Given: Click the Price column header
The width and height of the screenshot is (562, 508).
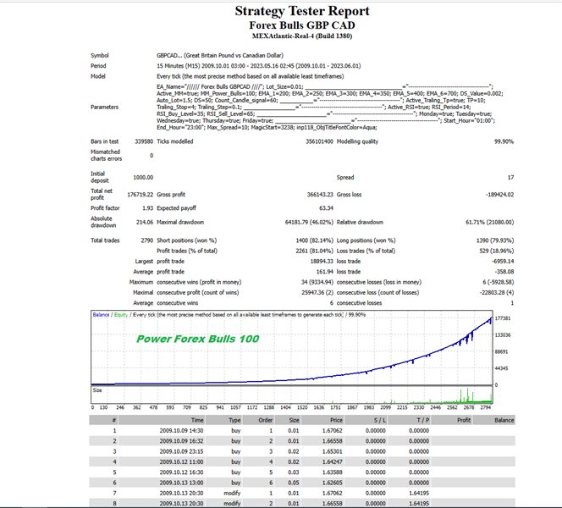Looking at the screenshot, I should (337, 419).
